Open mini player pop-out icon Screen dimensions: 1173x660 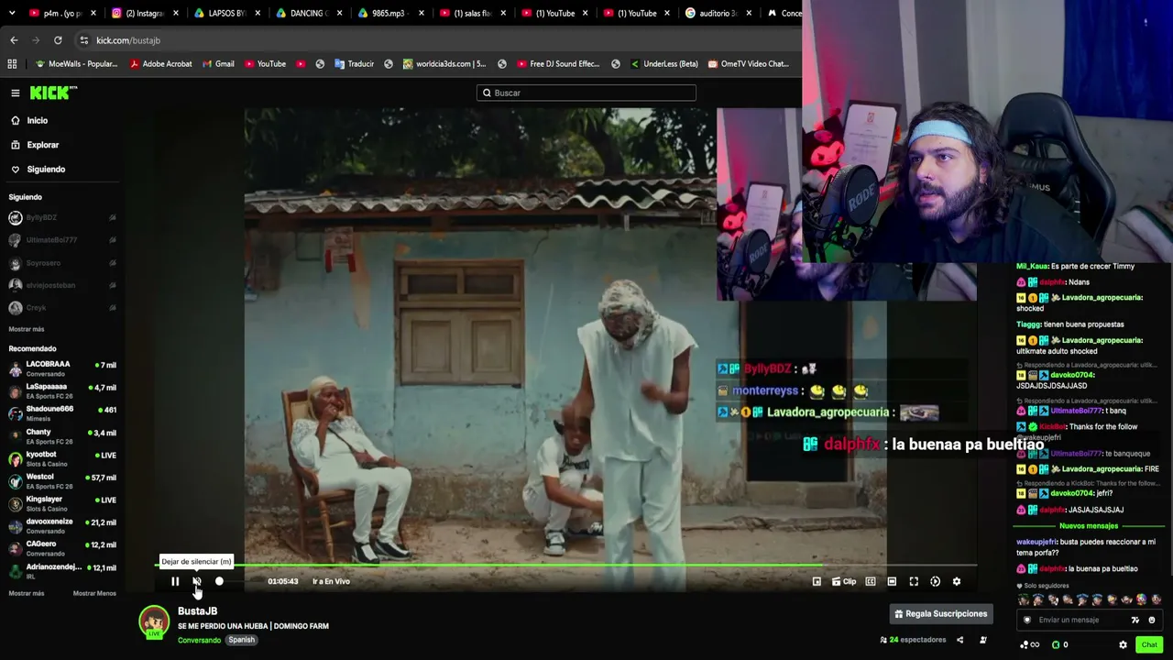click(x=817, y=581)
